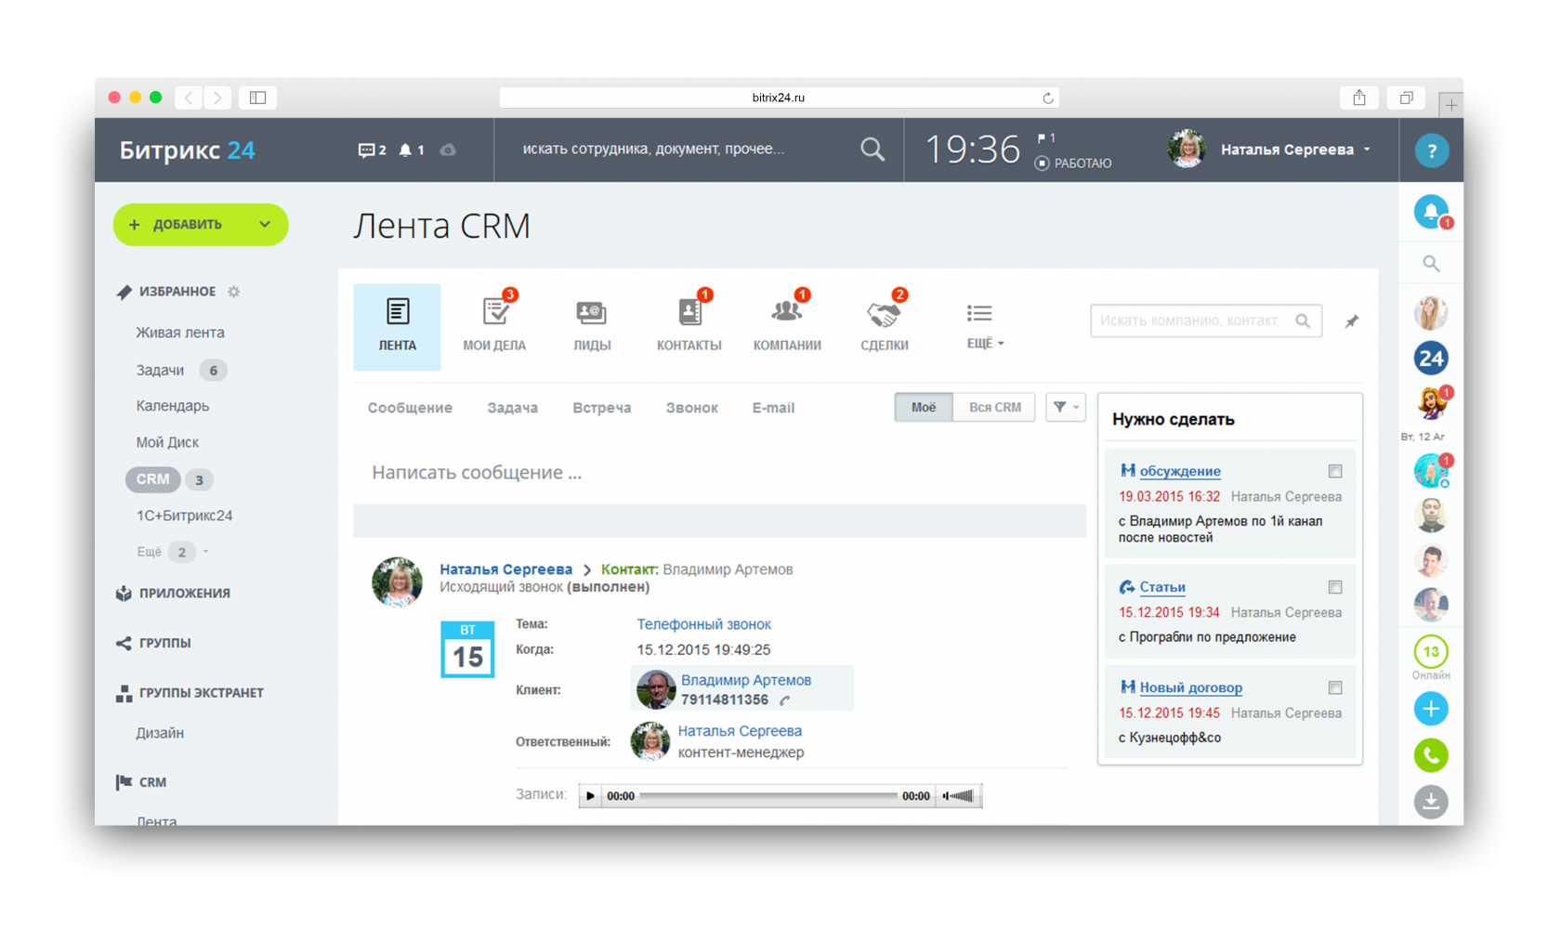Screen dimensions: 1561x941
Task: Click the call icon next to 79114811356
Action: pos(785,700)
